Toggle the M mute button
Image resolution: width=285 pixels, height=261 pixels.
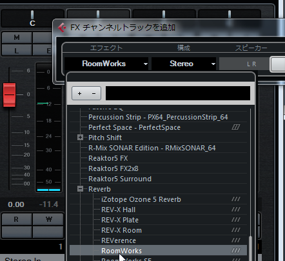coord(17,37)
